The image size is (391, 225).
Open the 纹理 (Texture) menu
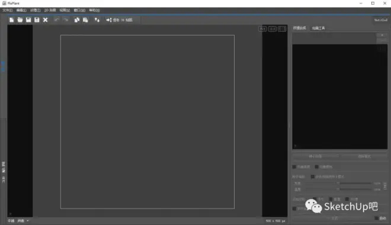[x=36, y=10]
